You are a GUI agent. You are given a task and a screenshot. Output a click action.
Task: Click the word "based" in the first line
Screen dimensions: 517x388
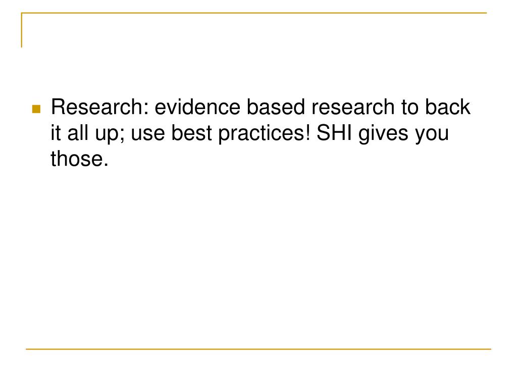pos(276,107)
